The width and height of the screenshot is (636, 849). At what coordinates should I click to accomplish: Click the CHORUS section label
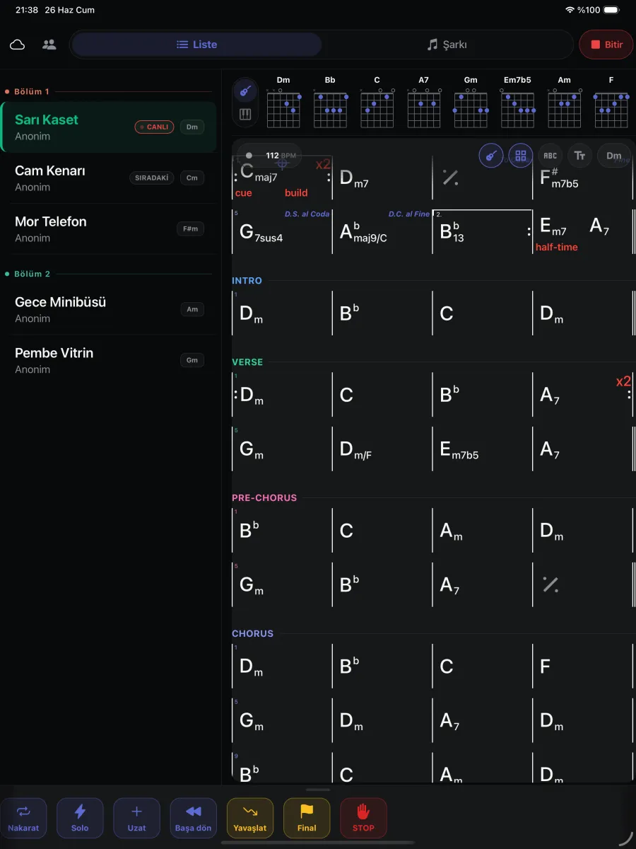coord(252,634)
